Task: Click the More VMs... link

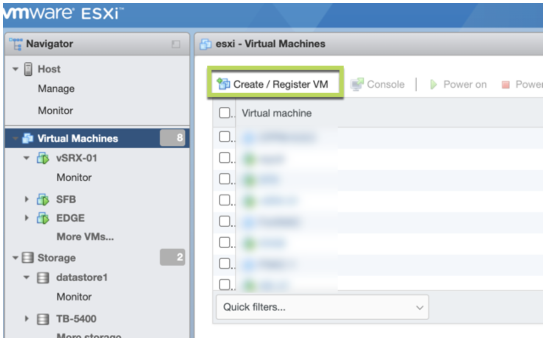Action: pyautogui.click(x=85, y=237)
